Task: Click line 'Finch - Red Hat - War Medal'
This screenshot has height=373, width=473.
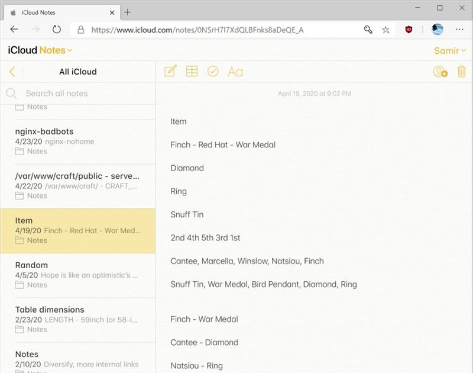Action: (x=223, y=144)
